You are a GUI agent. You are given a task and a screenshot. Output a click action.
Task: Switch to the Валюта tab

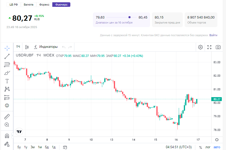29,5
